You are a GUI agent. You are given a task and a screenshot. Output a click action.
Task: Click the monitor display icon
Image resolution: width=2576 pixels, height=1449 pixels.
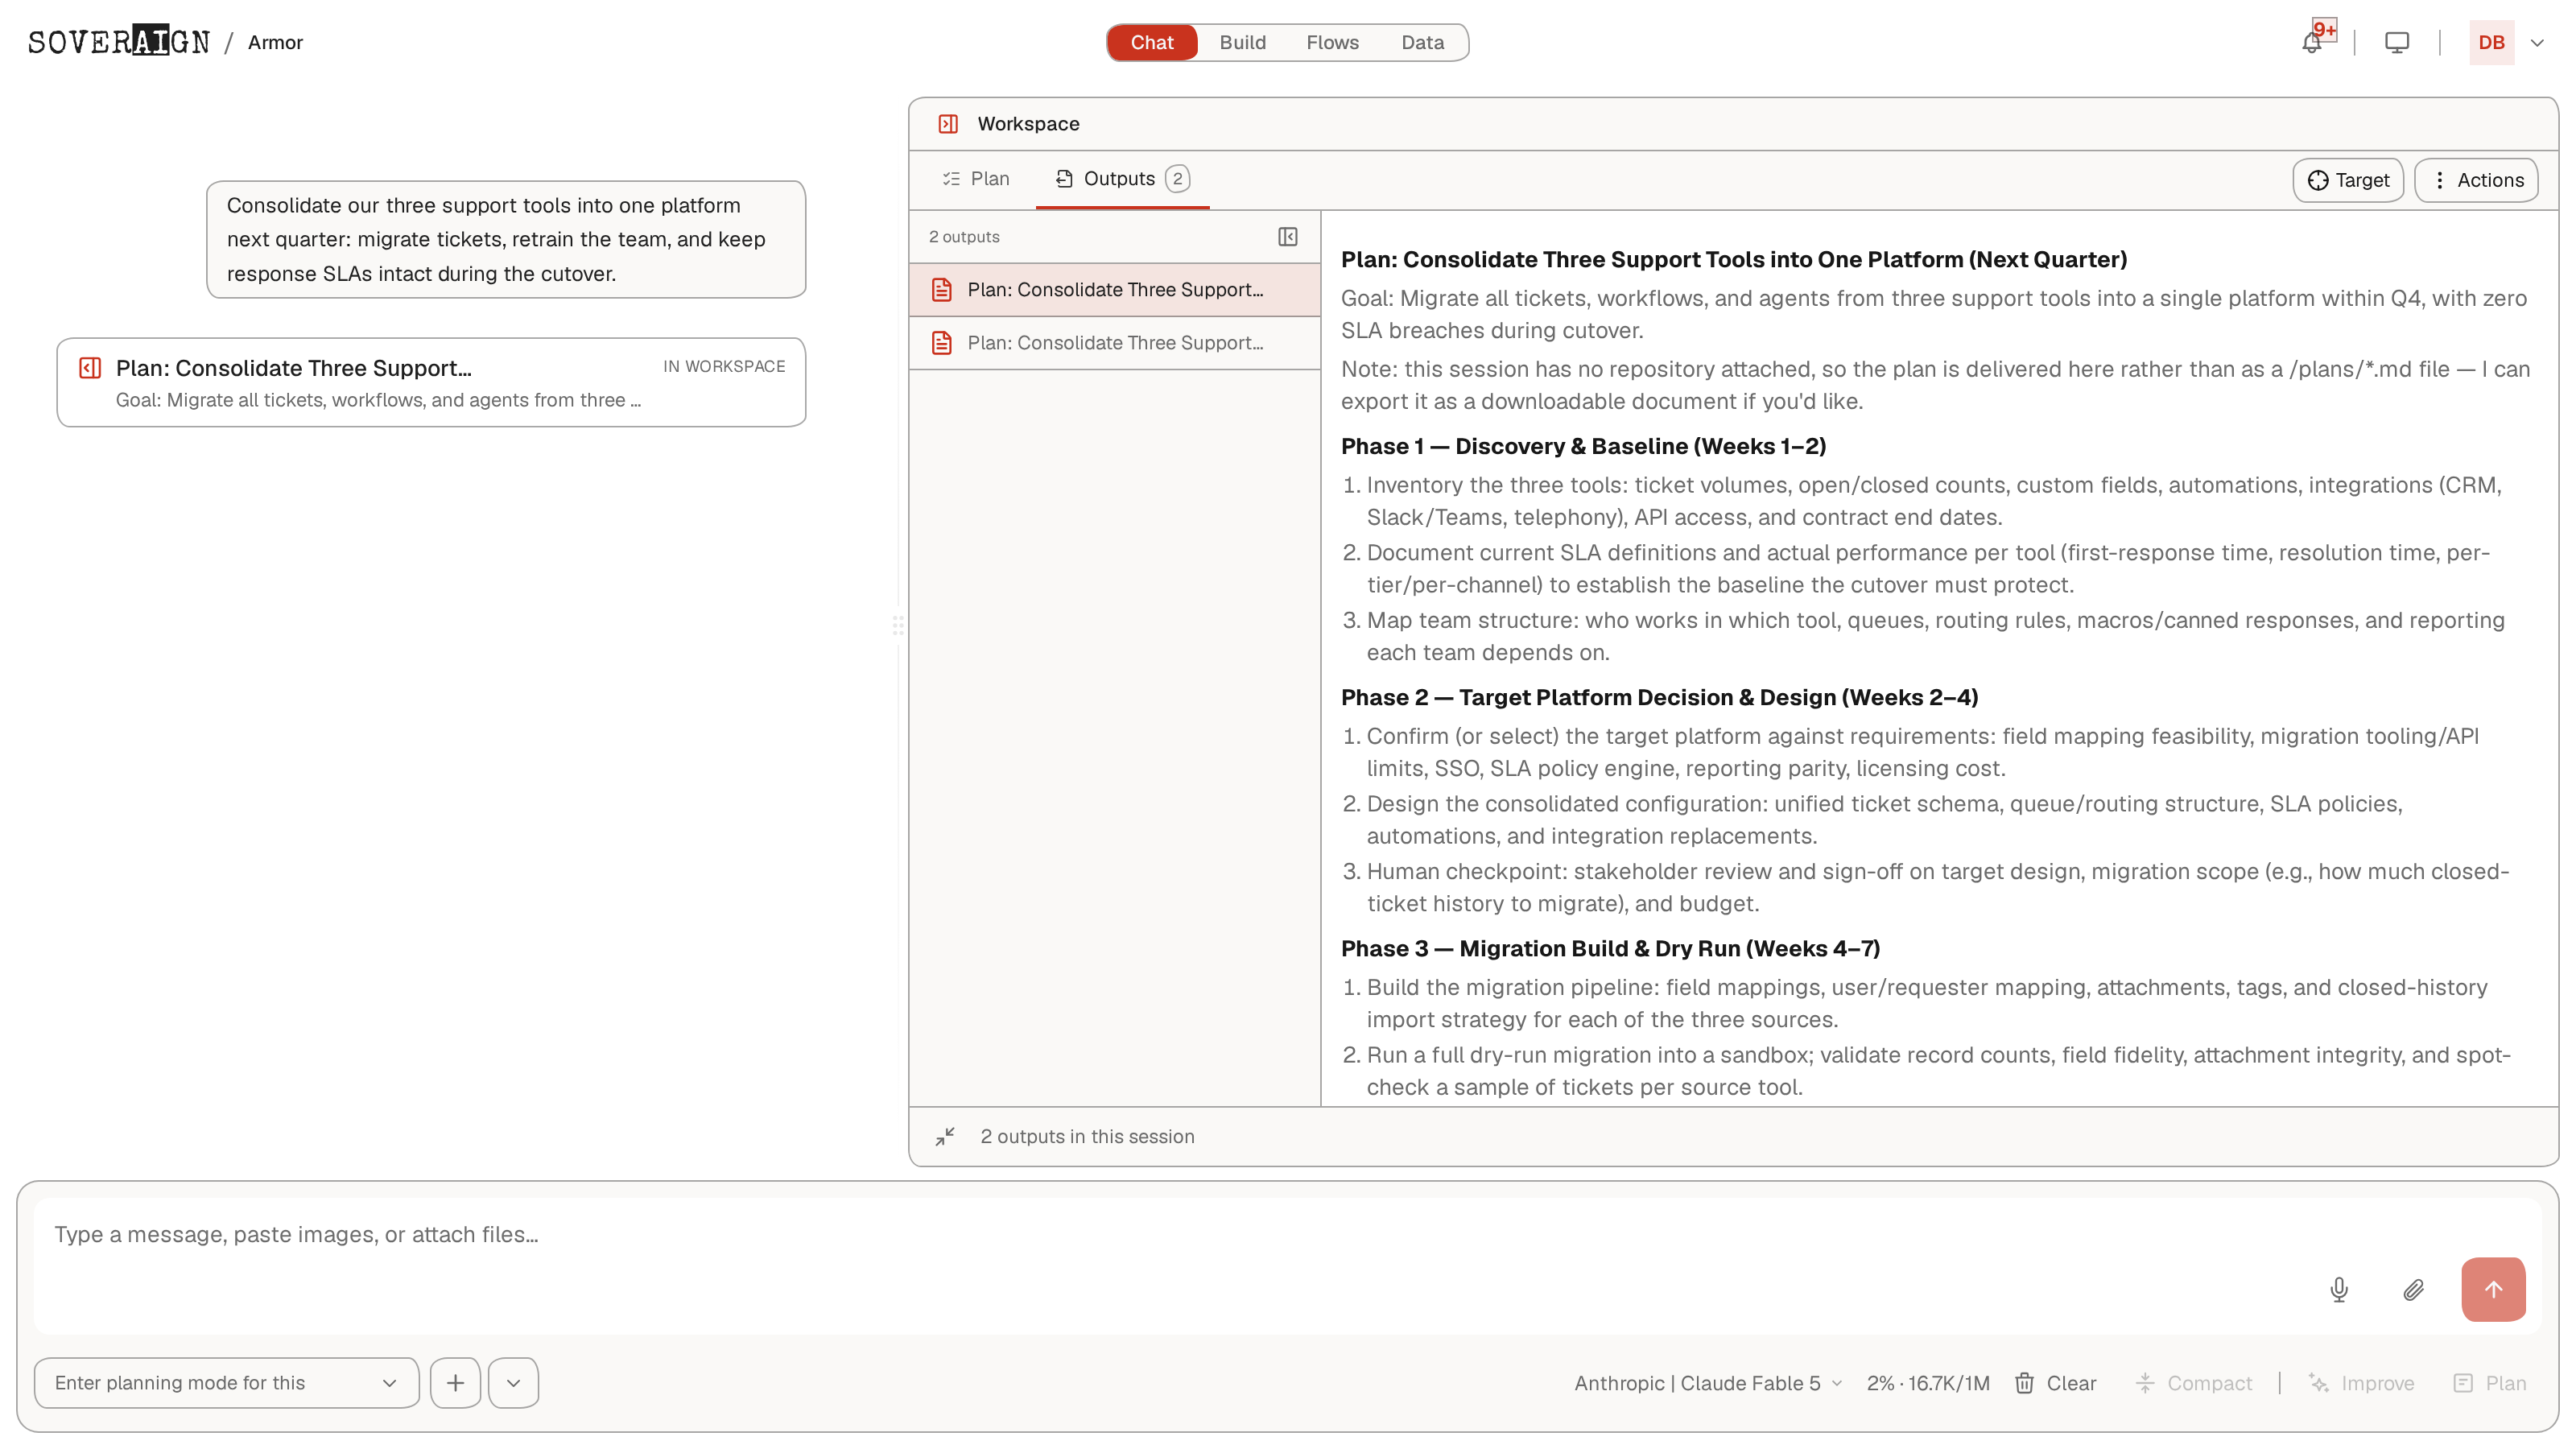pyautogui.click(x=2397, y=43)
